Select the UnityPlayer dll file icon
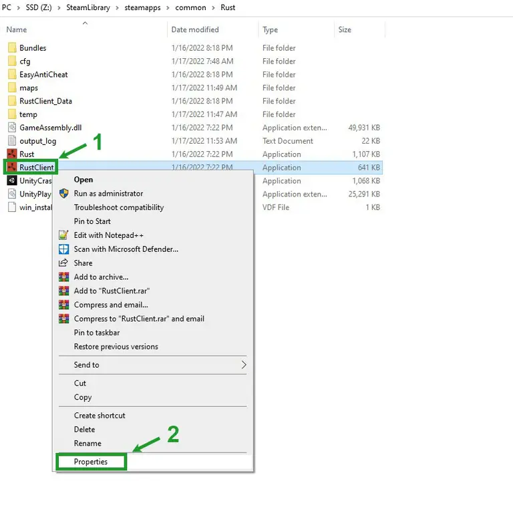Image resolution: width=513 pixels, height=532 pixels. 12,194
